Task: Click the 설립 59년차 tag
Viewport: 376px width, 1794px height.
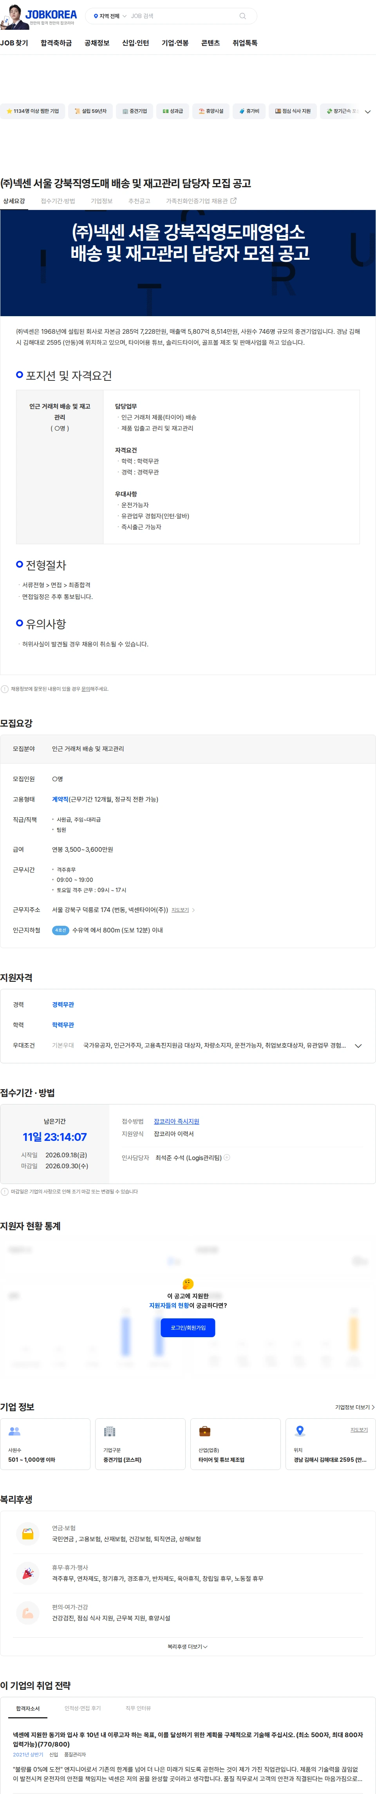Action: [x=90, y=111]
